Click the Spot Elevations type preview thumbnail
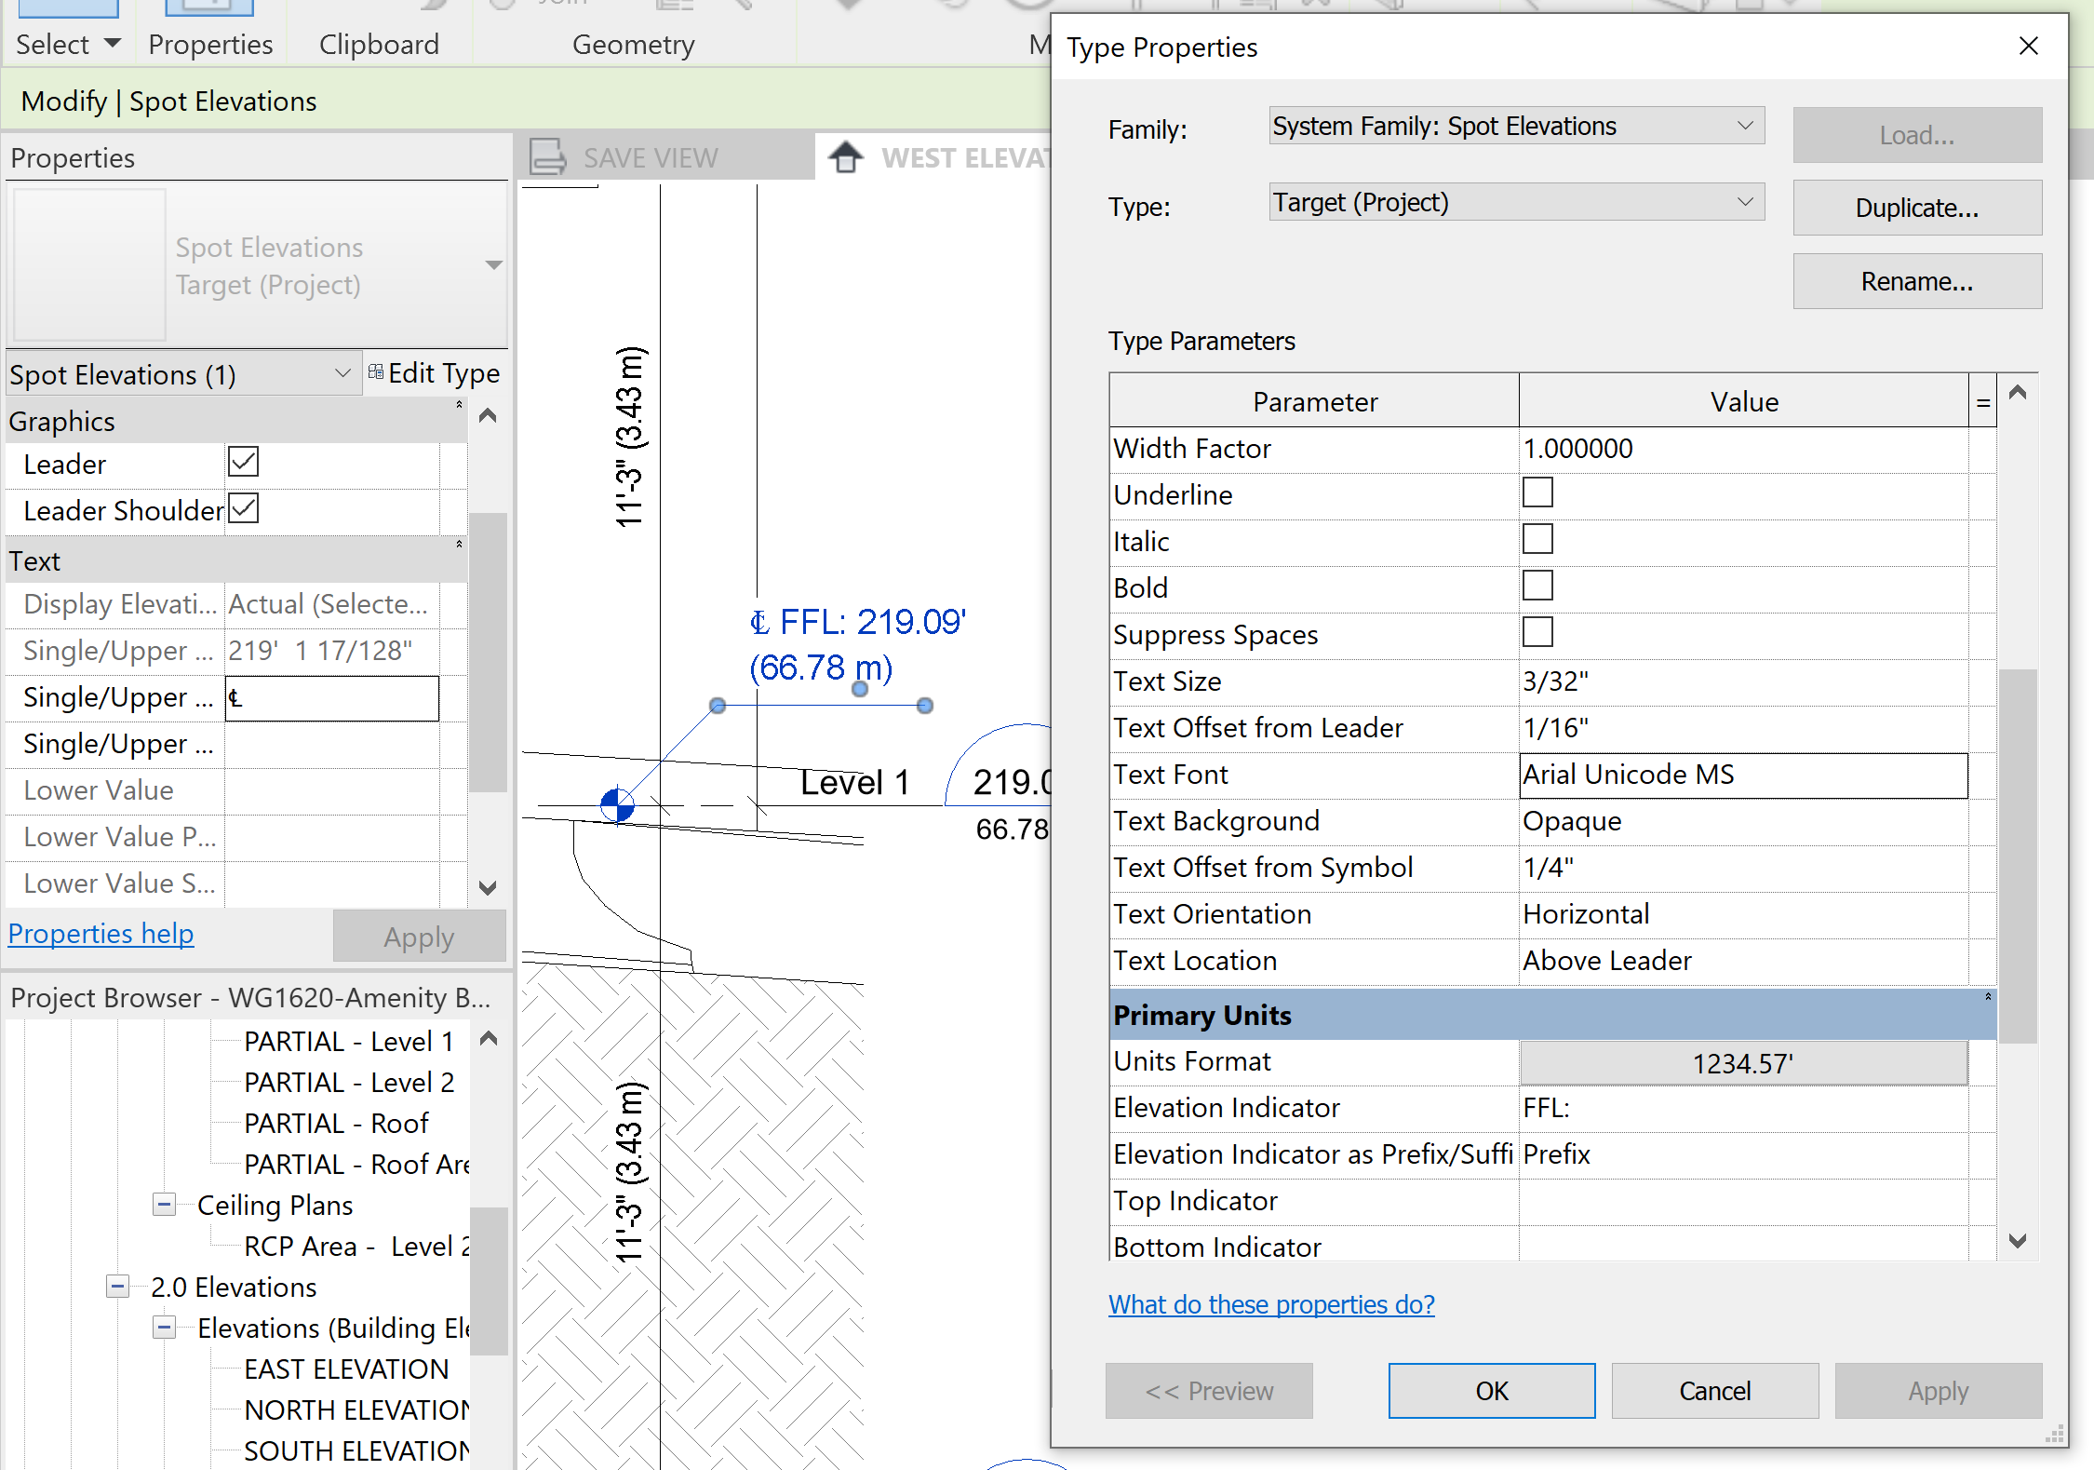The image size is (2094, 1470). [87, 263]
